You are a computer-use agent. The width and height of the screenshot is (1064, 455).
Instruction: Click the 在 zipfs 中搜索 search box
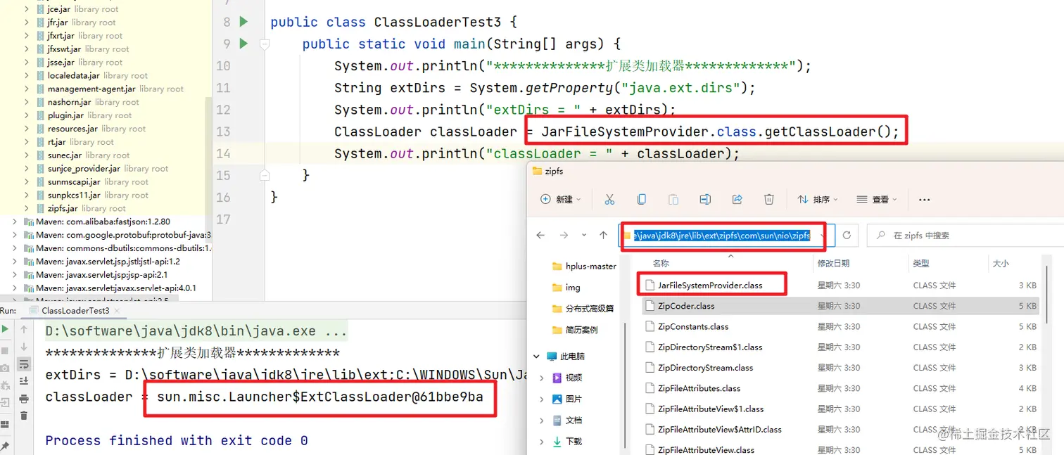click(x=964, y=236)
